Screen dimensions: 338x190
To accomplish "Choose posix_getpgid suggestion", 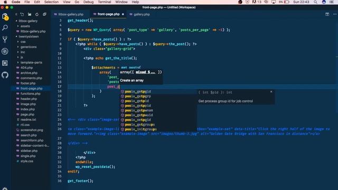I will pyautogui.click(x=158, y=91).
